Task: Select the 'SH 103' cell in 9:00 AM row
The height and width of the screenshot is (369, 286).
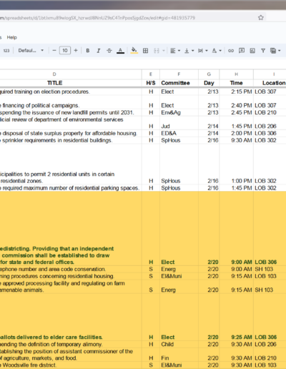Action: tap(270, 269)
